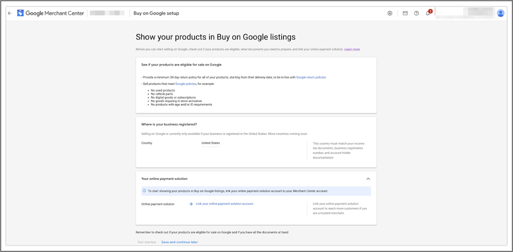Collapse Your online payment solution section
The image size is (513, 252).
tap(368, 179)
